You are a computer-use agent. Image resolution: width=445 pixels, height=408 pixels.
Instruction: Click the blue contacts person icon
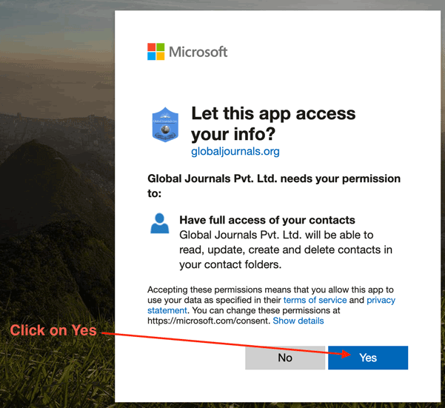[x=160, y=223]
